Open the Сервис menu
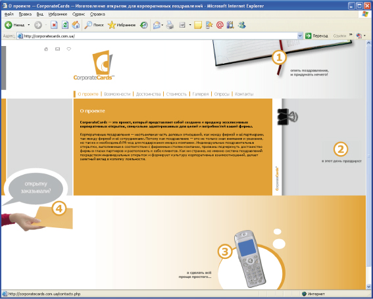Image resolution: width=373 pixels, height=299 pixels. [78, 14]
